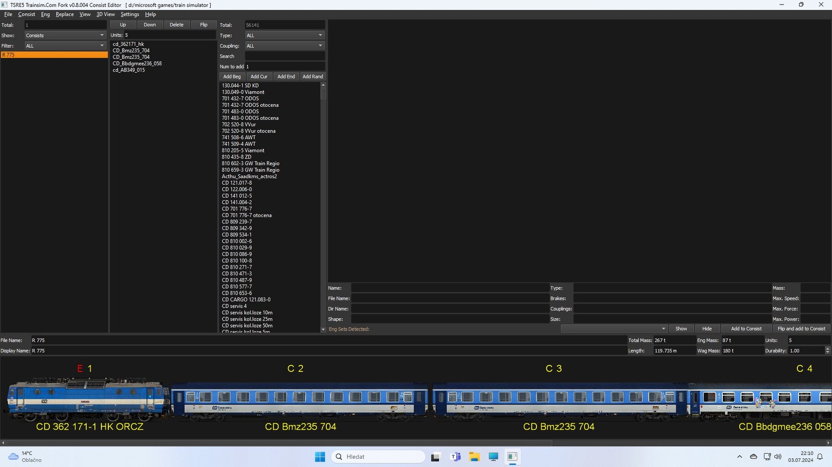The height and width of the screenshot is (467, 832).
Task: Select the TSRE5 app icon in the taskbar
Action: (512, 457)
